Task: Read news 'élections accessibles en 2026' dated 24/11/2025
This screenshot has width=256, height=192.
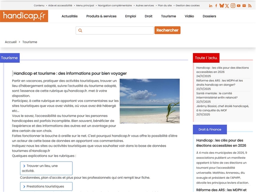Action: pyautogui.click(x=222, y=70)
